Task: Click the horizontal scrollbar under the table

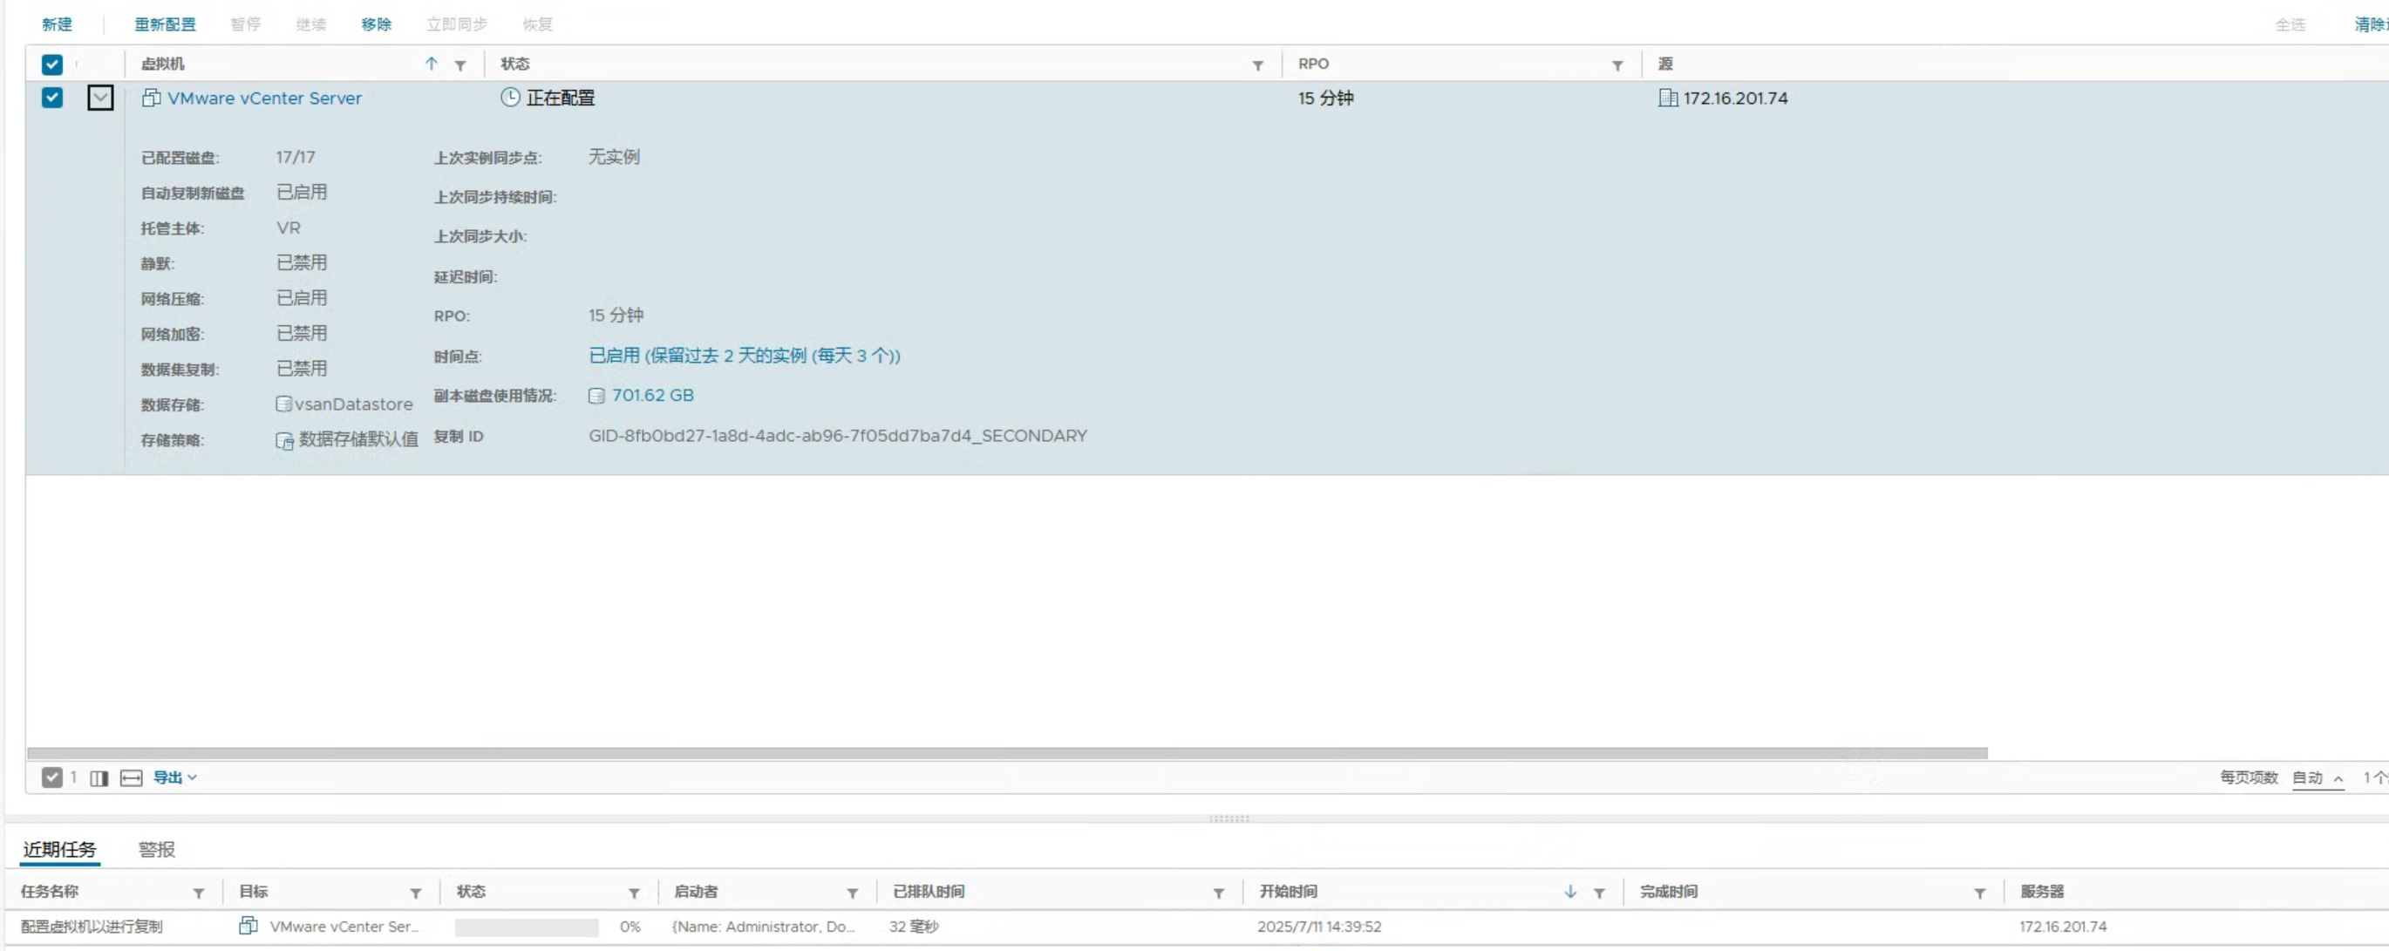Action: (x=1006, y=752)
